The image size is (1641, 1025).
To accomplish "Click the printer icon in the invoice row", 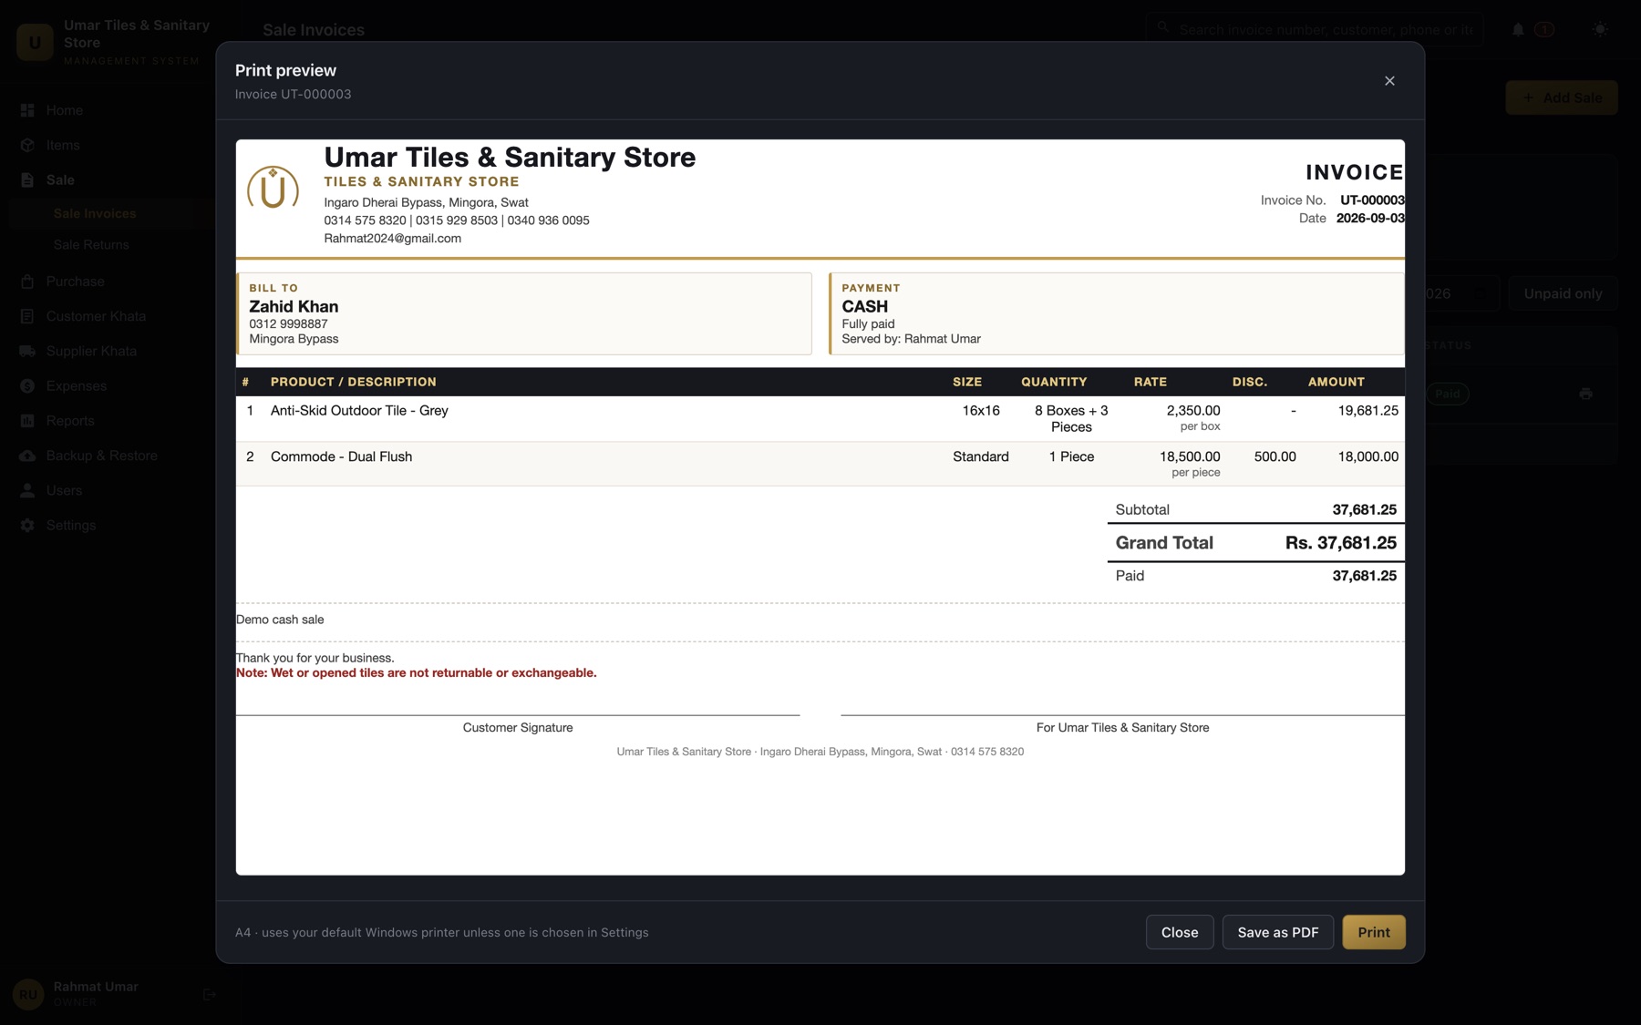I will coord(1586,394).
